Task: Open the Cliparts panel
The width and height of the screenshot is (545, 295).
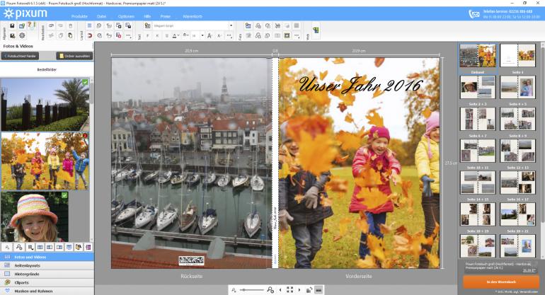Action: 47,283
